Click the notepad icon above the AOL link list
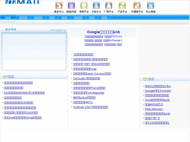Viewport: 190px width, 142px height. coord(145,79)
